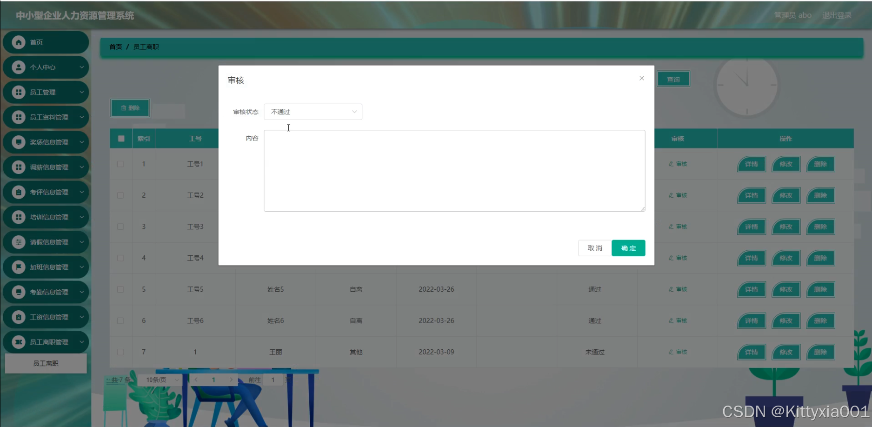Check the checkbox for row 6 工号6
Viewport: 872px width, 427px height.
click(x=120, y=320)
